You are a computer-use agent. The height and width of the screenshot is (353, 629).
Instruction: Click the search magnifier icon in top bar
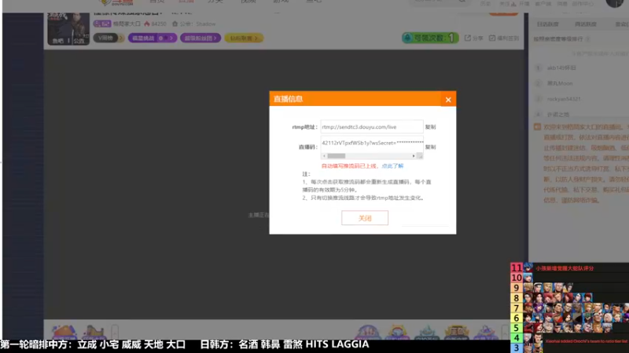tap(462, 2)
